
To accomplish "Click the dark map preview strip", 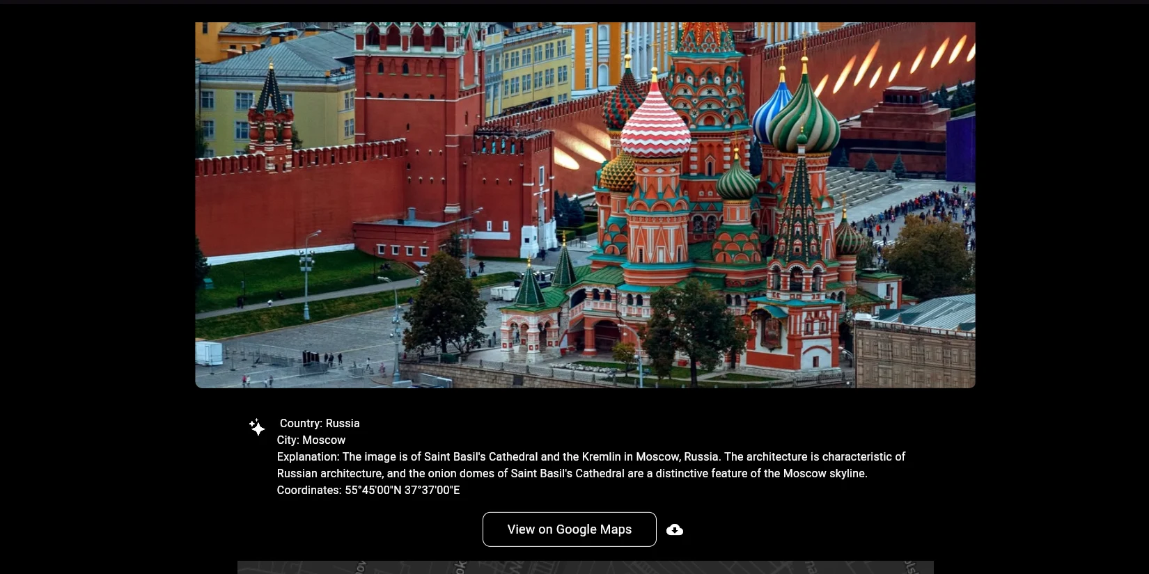I will click(x=585, y=567).
